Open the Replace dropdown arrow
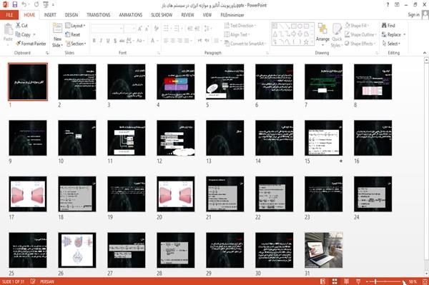The height and width of the screenshot is (285, 429). pos(405,35)
